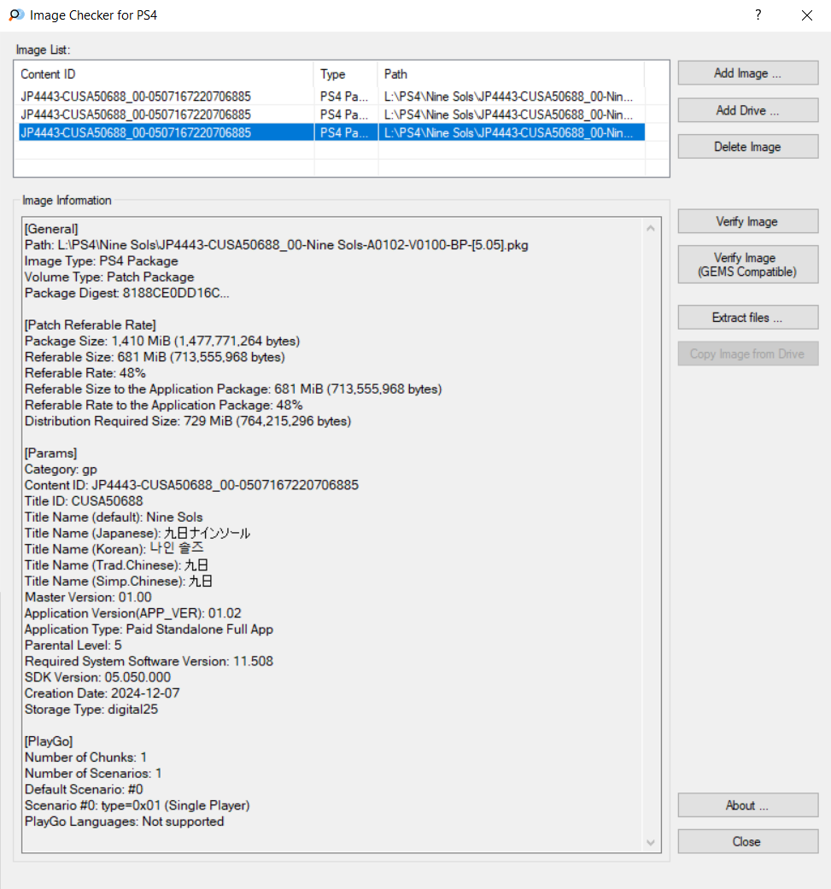Screen dimensions: 831x889
Task: Click the 'Storage Type: digital25' line
Action: point(91,710)
